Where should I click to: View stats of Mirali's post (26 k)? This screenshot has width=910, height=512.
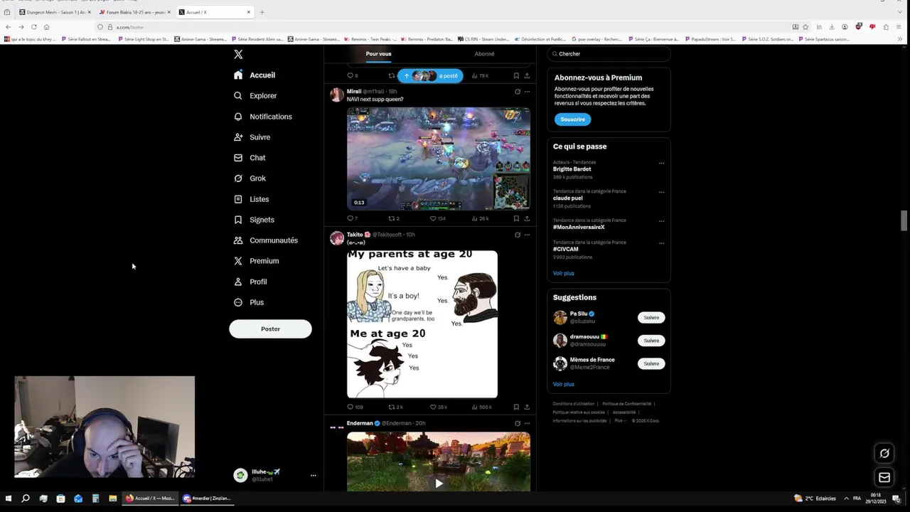pos(480,218)
